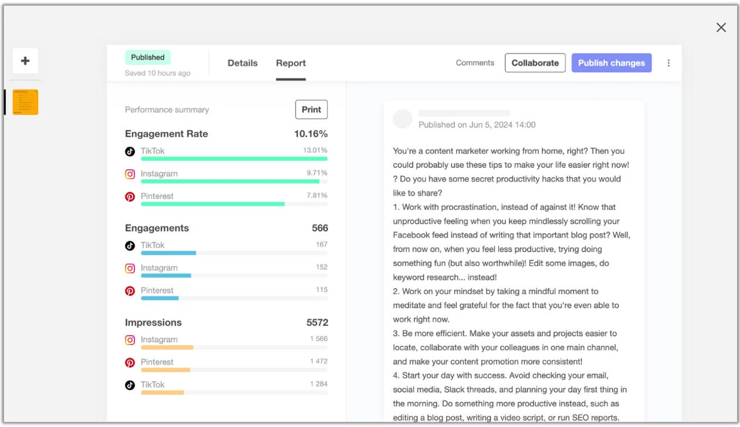Select the orange post thumbnail
The image size is (740, 427).
(x=25, y=102)
